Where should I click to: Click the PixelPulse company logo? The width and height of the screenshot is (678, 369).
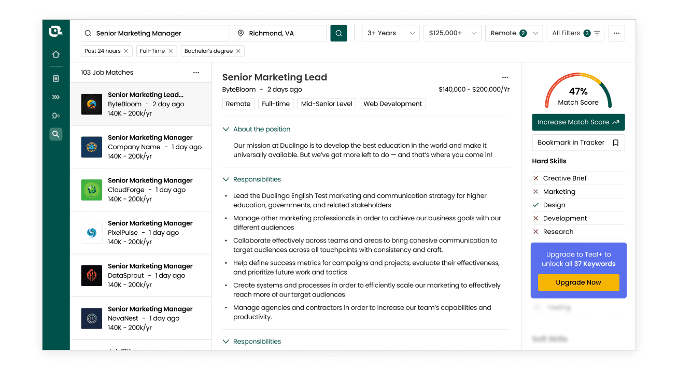coord(92,233)
